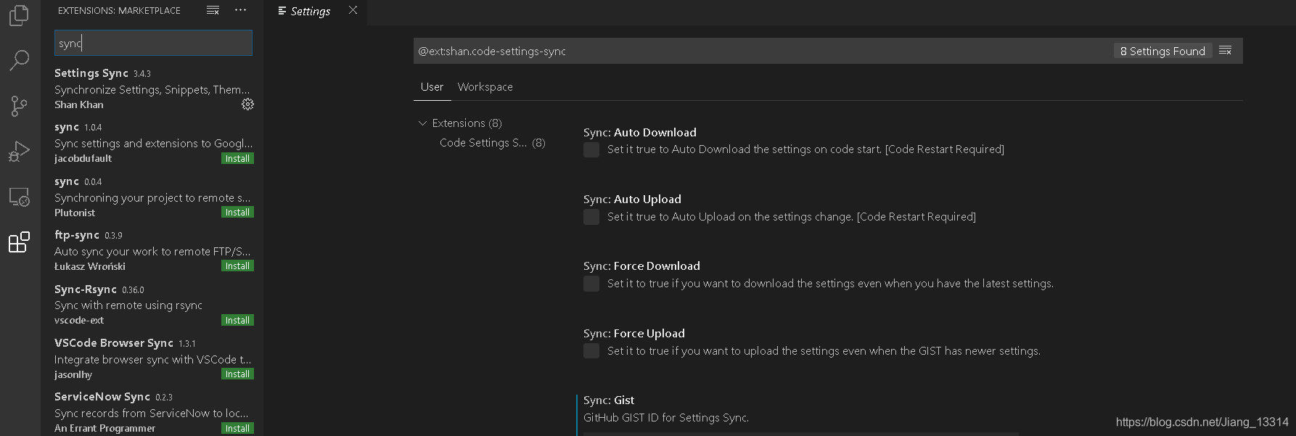Install sync extension by Plutonist
Viewport: 1296px width, 436px height.
pyautogui.click(x=237, y=213)
